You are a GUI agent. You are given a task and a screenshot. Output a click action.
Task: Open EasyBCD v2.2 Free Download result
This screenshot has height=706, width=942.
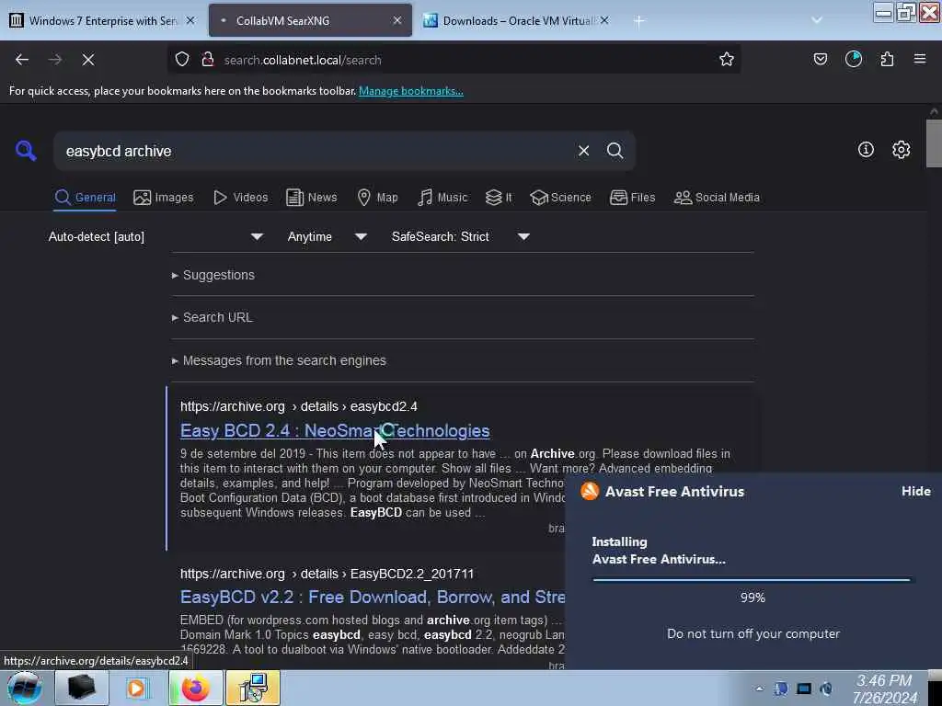pos(373,598)
